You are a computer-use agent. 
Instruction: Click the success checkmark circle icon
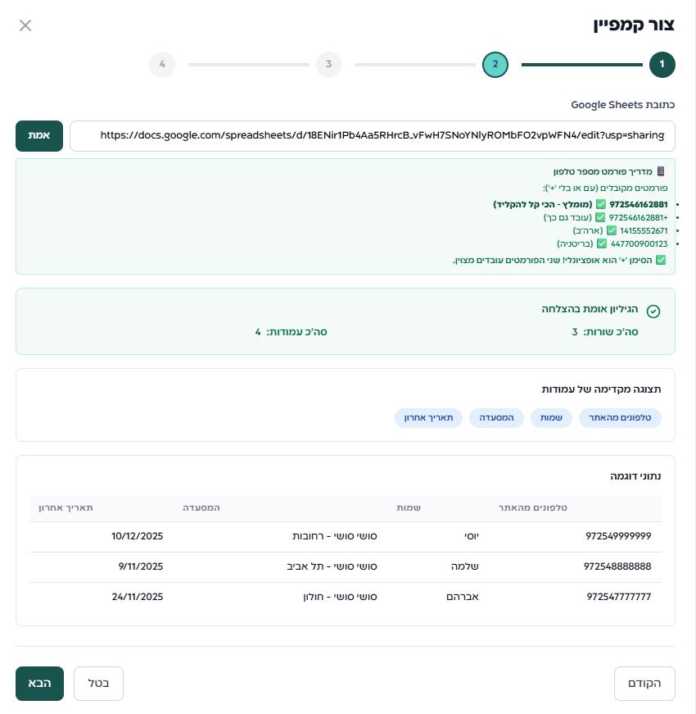[x=653, y=312]
